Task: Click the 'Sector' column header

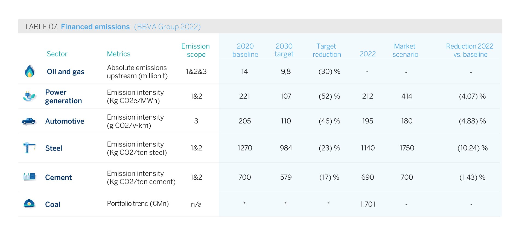Action: [57, 54]
